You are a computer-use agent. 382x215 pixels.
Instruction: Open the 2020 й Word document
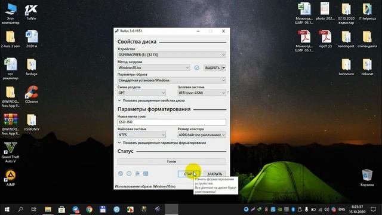pyautogui.click(x=32, y=39)
